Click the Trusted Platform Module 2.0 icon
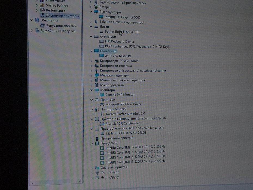This screenshot has width=253, height=190. point(102,114)
